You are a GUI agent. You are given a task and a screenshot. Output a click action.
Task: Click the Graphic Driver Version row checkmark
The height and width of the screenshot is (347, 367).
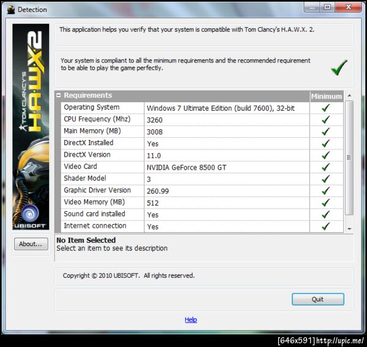point(325,191)
